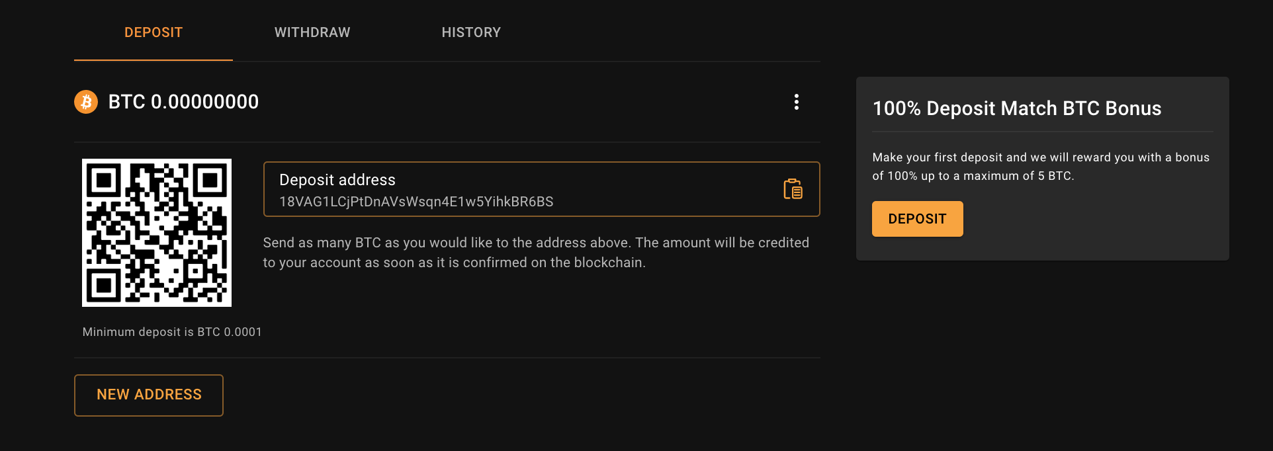Click the first deposit bonus description text
Image resolution: width=1273 pixels, height=451 pixels.
coord(1041,167)
